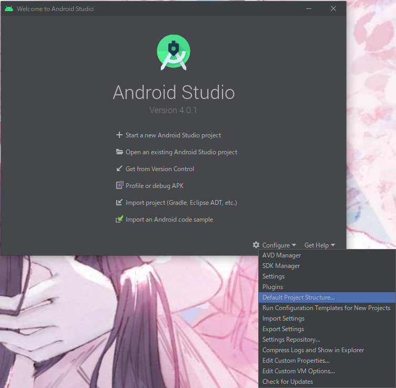Click the Configure dropdown arrow
Screen dimensions: 396x388
click(x=294, y=245)
